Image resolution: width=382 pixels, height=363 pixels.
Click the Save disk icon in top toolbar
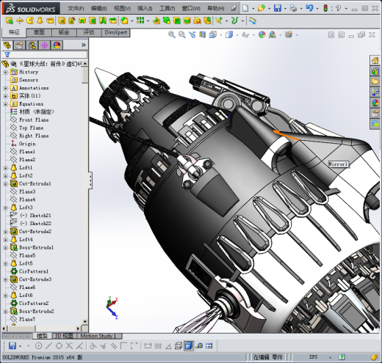278,8
